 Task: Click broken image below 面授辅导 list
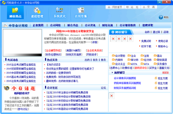pos(112,96)
